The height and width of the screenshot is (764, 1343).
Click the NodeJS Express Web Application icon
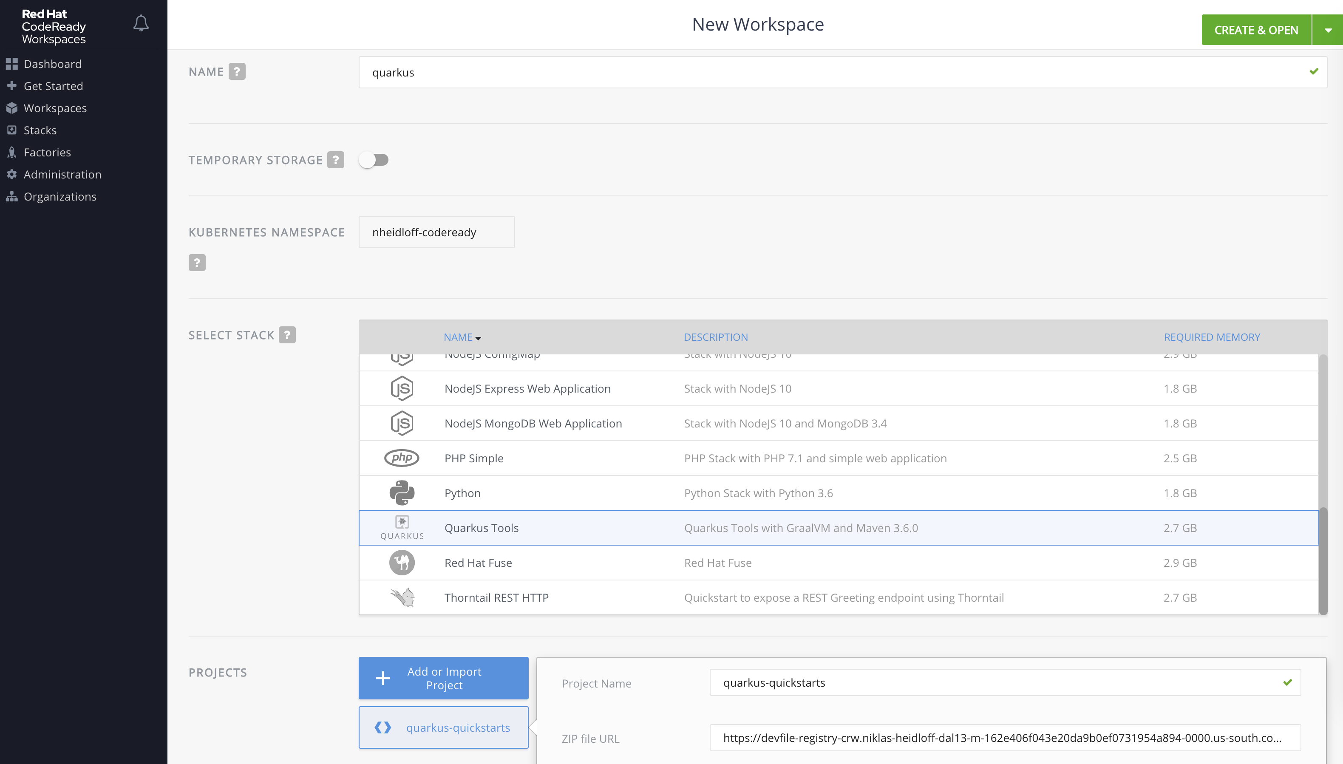coord(402,388)
